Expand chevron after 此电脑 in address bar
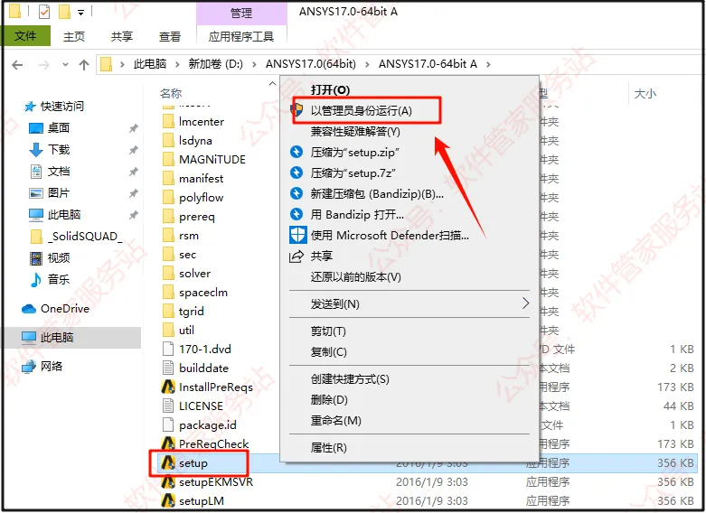This screenshot has width=706, height=513. pos(177,64)
